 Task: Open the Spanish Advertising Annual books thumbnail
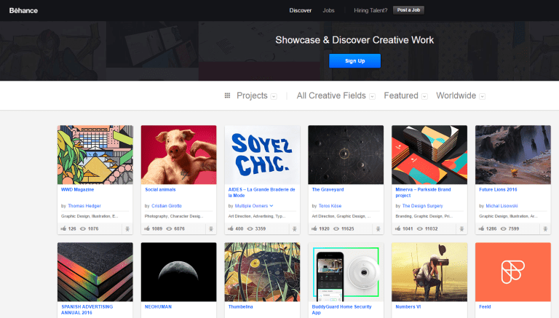[95, 272]
